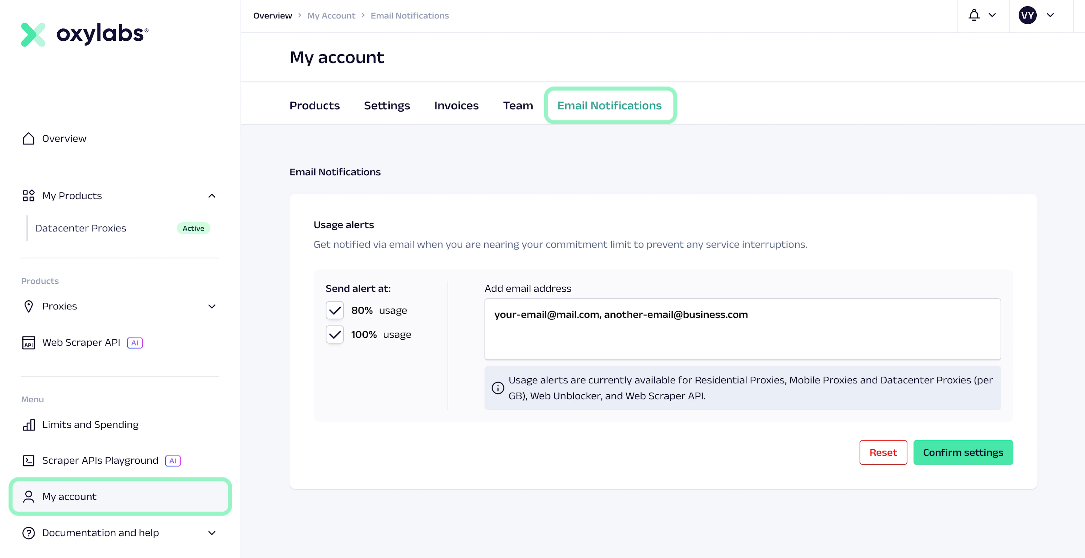Click into the email address field
The image size is (1085, 558).
tap(743, 329)
